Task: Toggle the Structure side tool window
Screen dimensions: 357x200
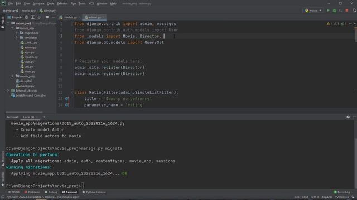Action: [3, 158]
